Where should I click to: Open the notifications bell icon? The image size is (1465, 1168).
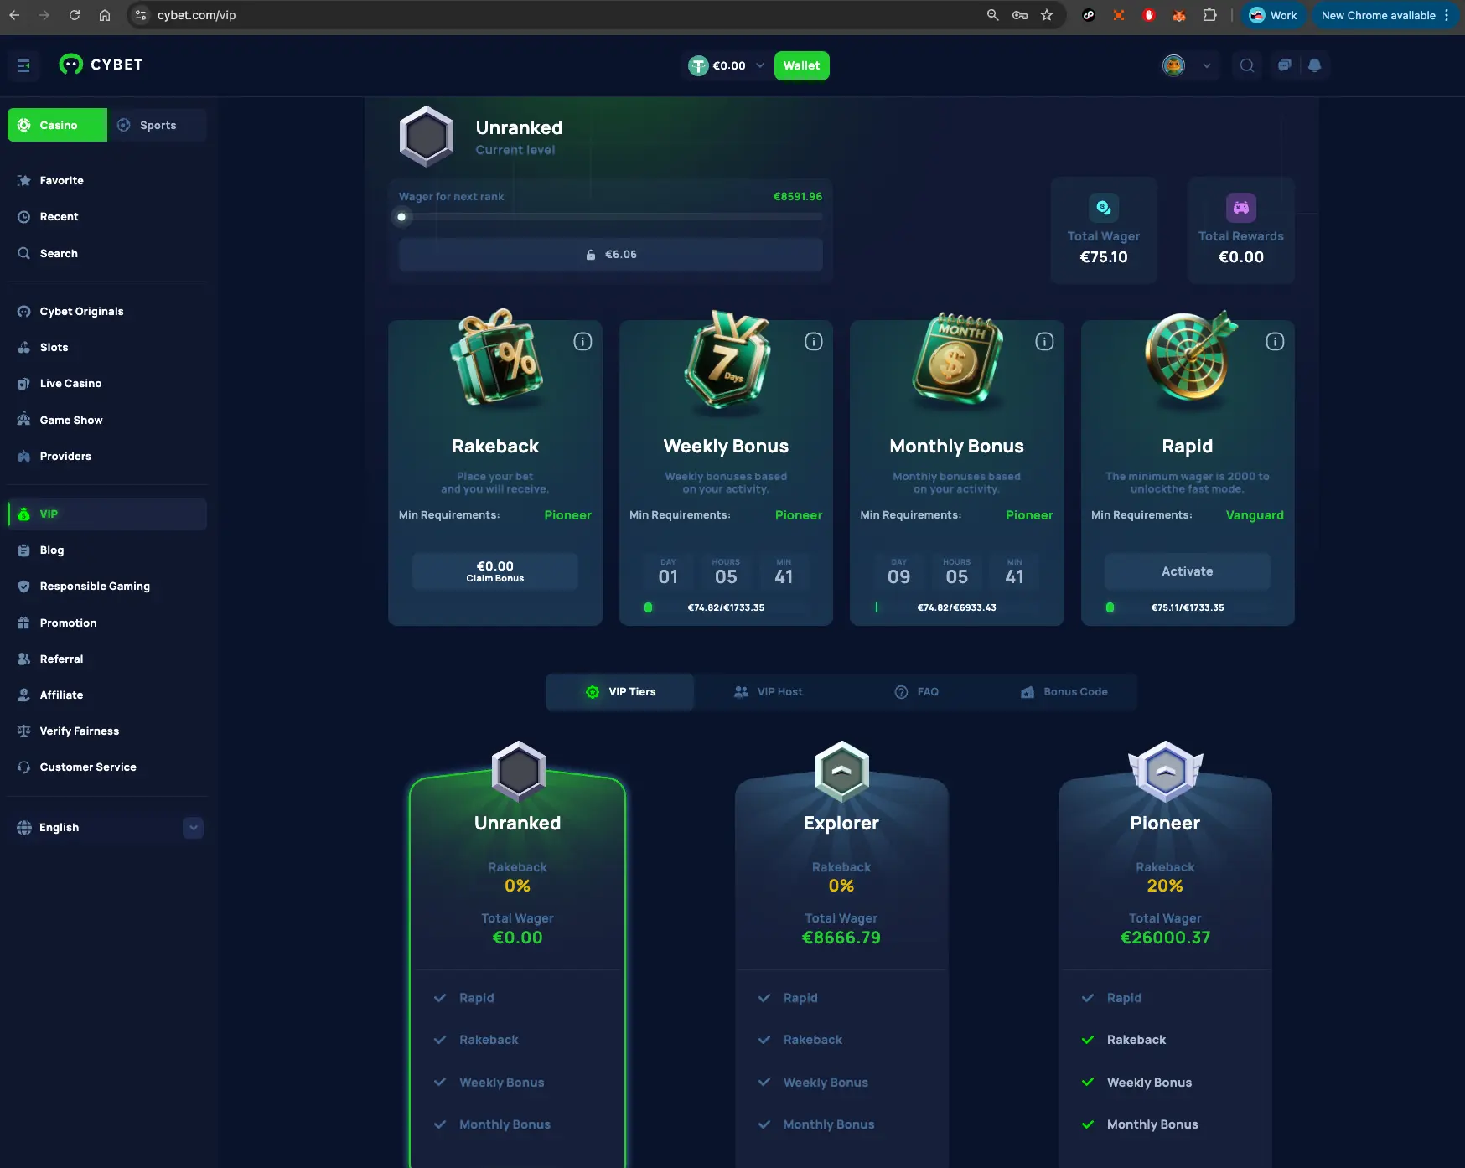point(1315,65)
